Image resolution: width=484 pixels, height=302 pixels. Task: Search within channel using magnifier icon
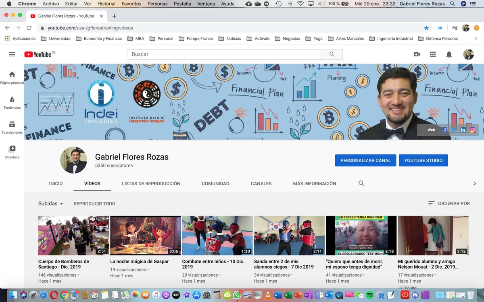pyautogui.click(x=361, y=184)
